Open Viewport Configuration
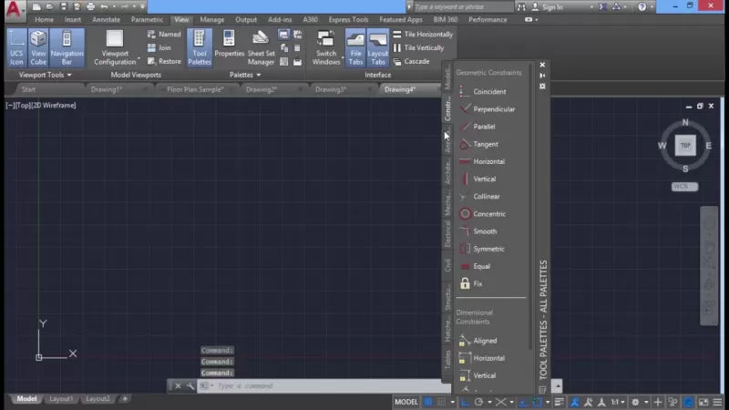The width and height of the screenshot is (729, 410). [x=115, y=48]
